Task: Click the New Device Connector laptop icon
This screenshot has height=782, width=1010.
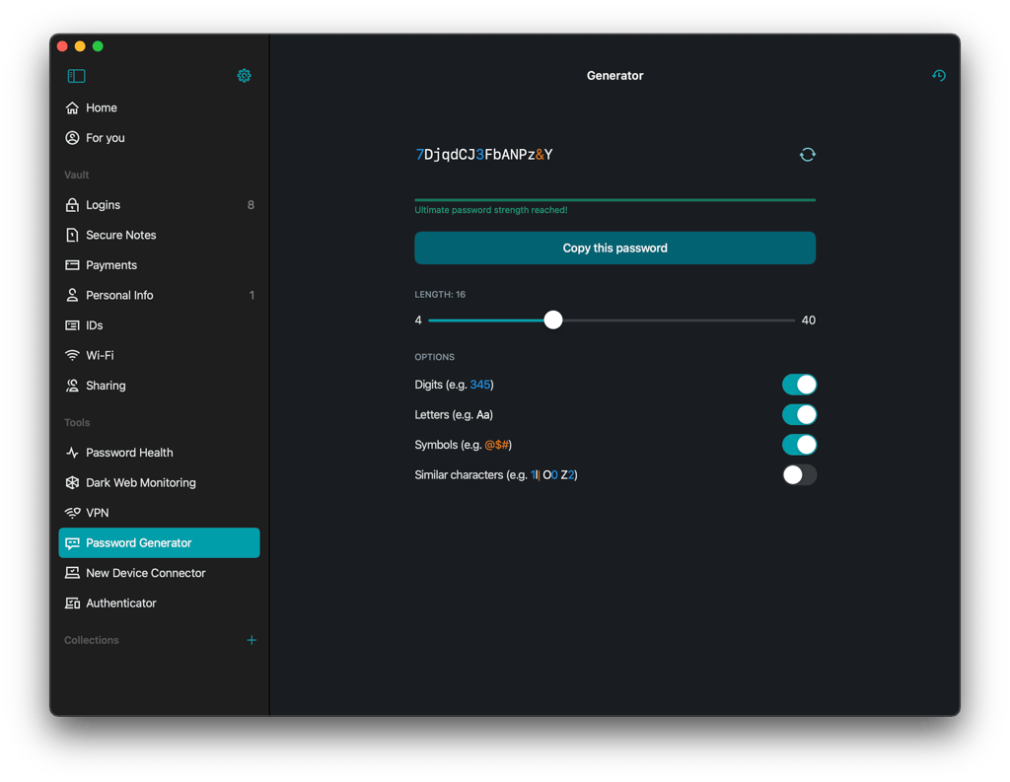Action: [72, 573]
